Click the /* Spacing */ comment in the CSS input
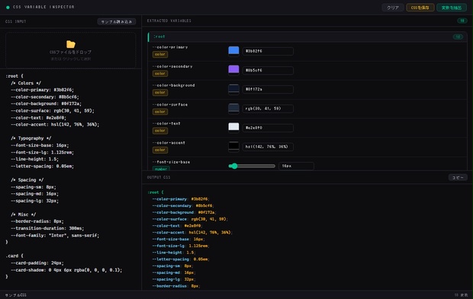Image resolution: width=473 pixels, height=299 pixels. tap(27, 180)
